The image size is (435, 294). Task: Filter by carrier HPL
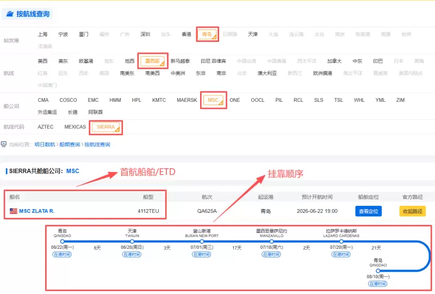[136, 100]
